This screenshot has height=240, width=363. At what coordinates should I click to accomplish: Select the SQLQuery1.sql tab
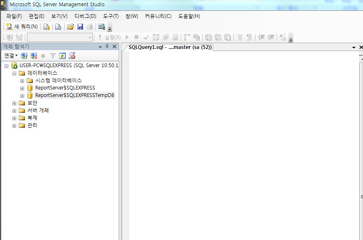(170, 47)
